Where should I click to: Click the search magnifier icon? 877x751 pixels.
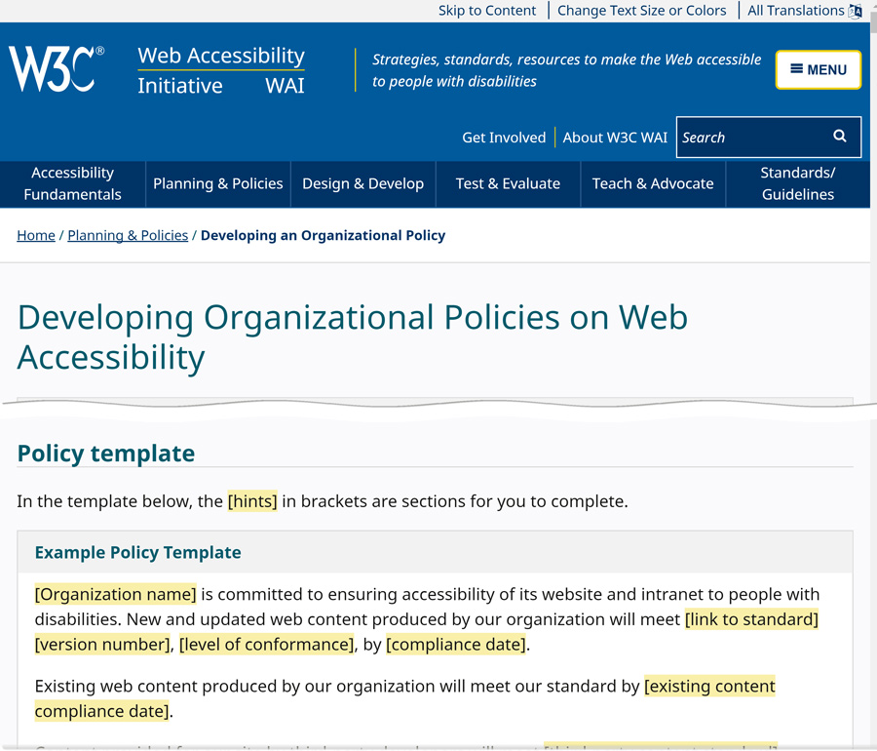[x=839, y=137]
